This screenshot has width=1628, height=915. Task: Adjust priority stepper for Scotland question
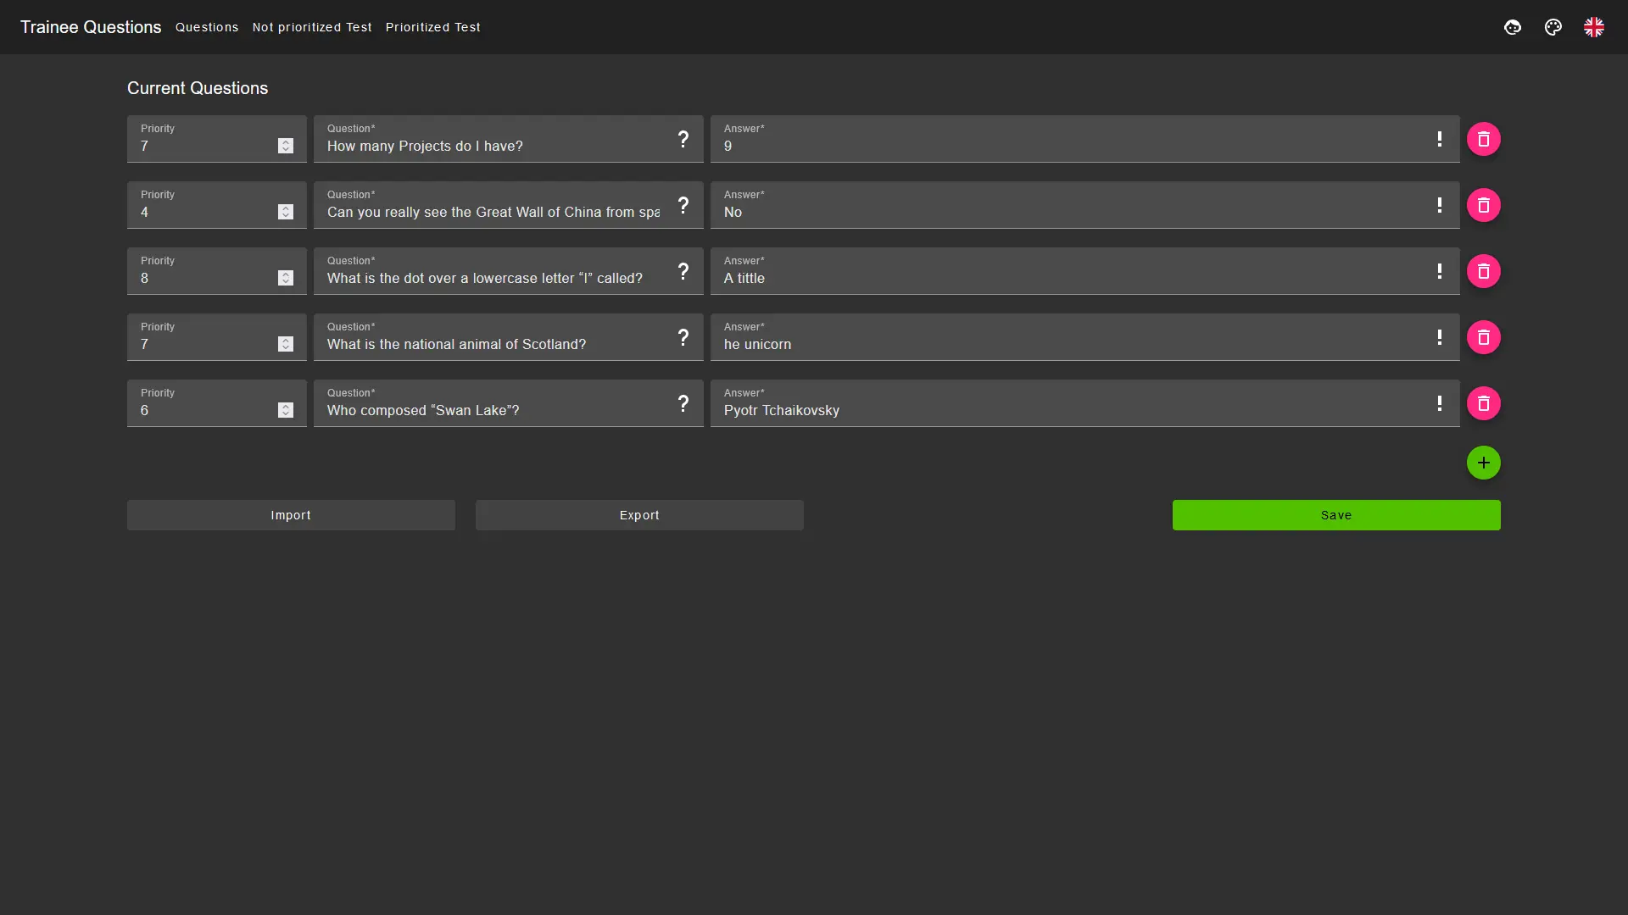pyautogui.click(x=286, y=344)
